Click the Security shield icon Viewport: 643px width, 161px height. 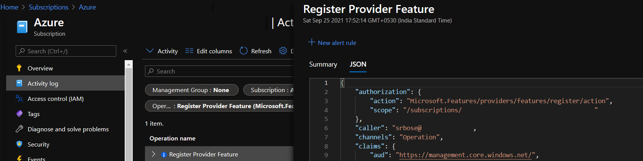(19, 144)
